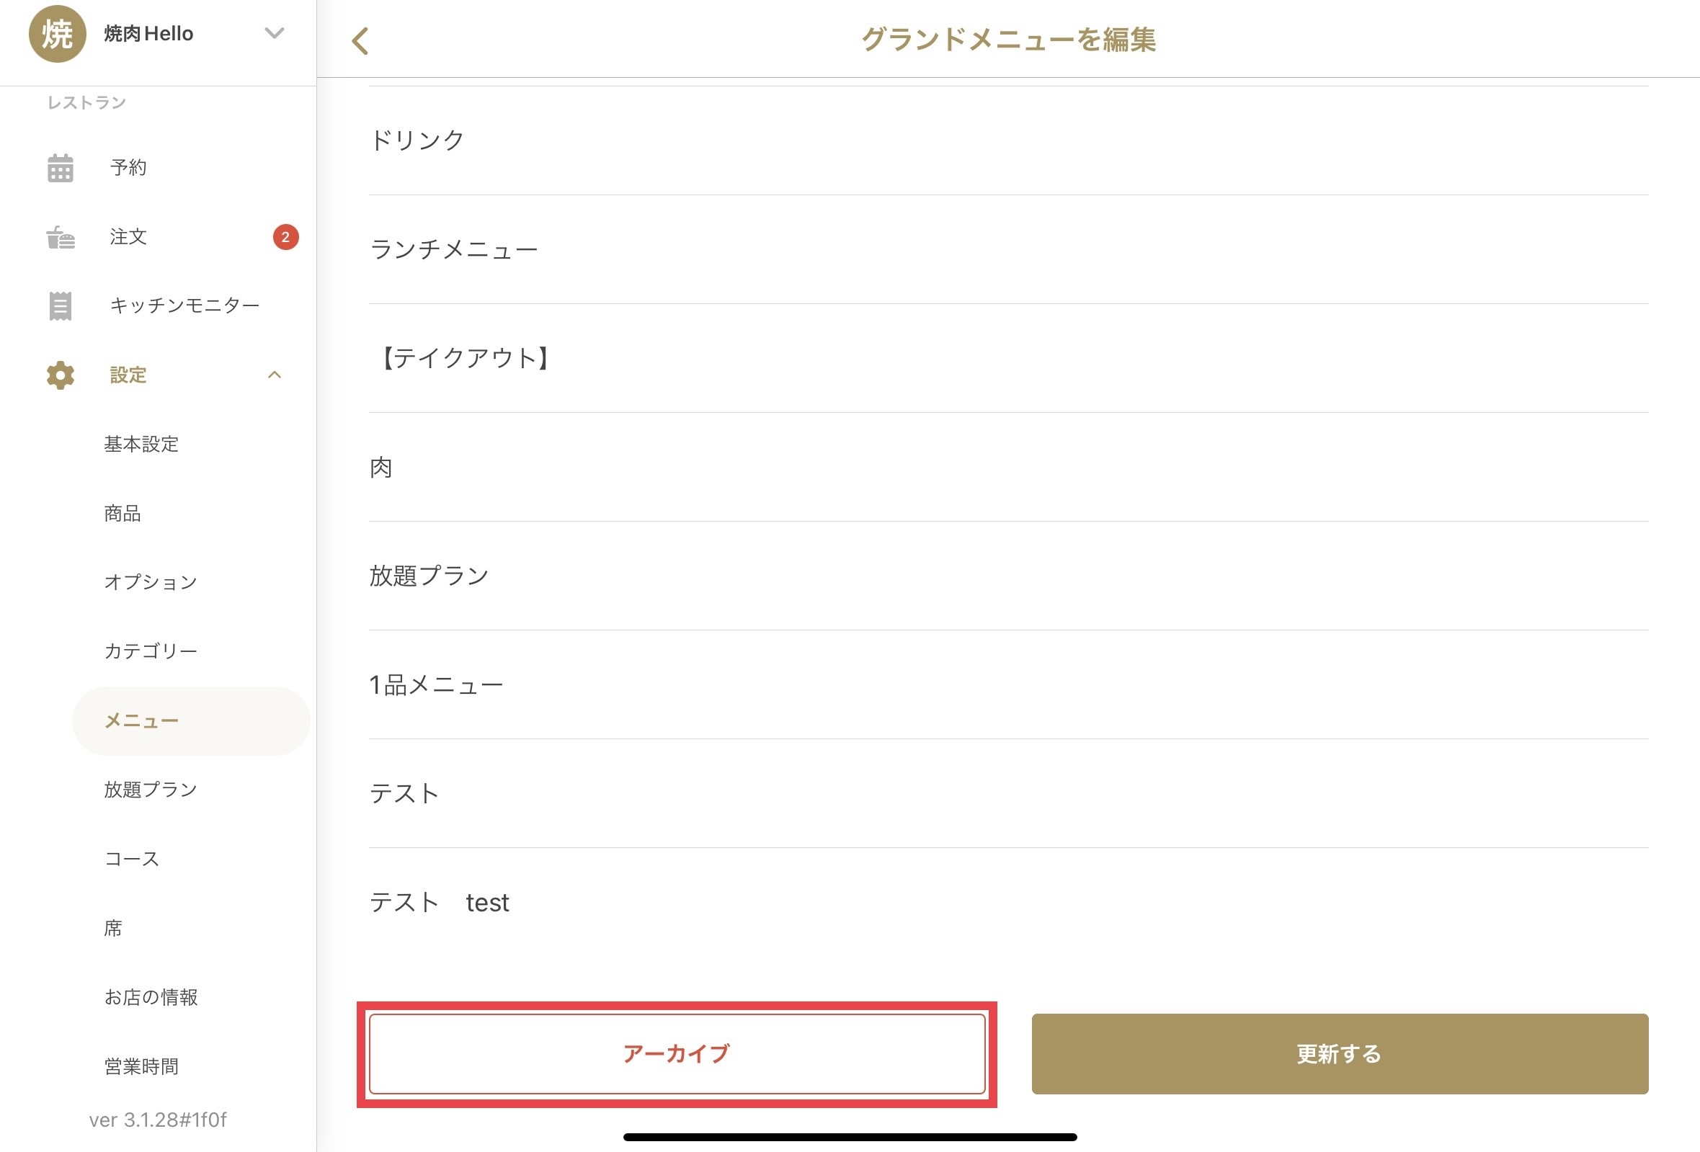Select the 1品メニュー list row
Image resolution: width=1700 pixels, height=1152 pixels.
[1008, 684]
